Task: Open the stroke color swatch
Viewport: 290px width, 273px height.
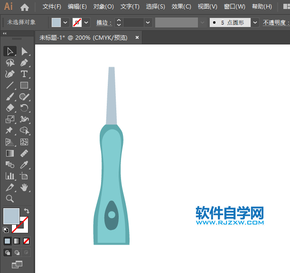Action: coord(77,23)
